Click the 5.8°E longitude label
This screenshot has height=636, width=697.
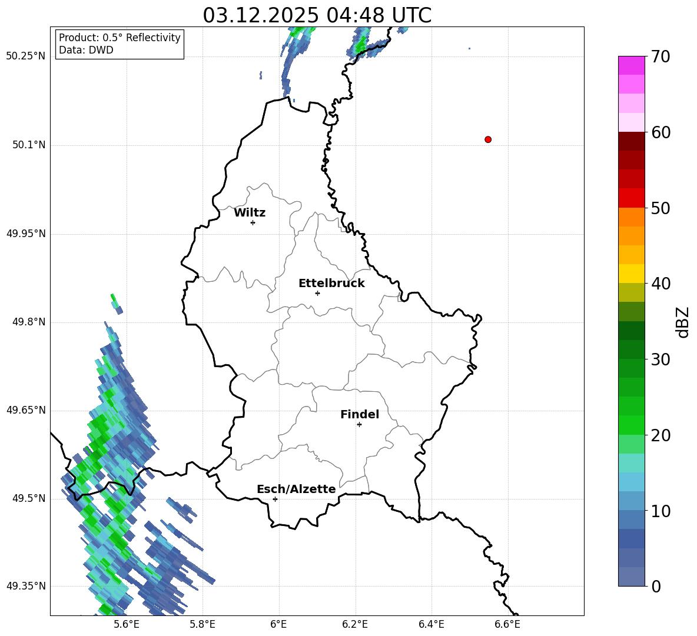203,624
